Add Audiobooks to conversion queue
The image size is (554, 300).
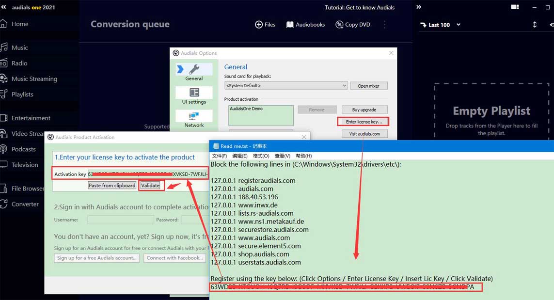point(305,24)
